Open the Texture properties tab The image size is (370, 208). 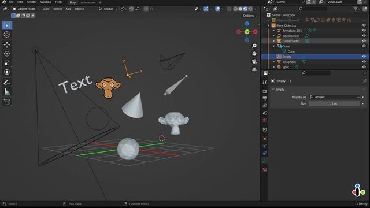tap(265, 169)
